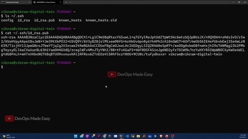Open the weather widget showing Mostly clear
The image size is (248, 139).
click(x=9, y=136)
